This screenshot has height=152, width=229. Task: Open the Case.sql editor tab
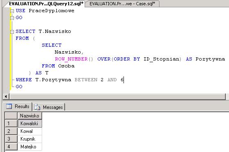(x=122, y=4)
